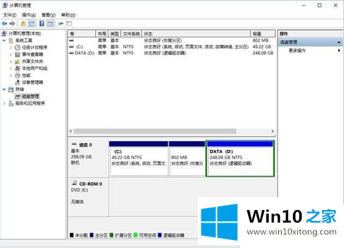Expand the 任务计划程序 node
The width and height of the screenshot is (344, 248).
11,47
